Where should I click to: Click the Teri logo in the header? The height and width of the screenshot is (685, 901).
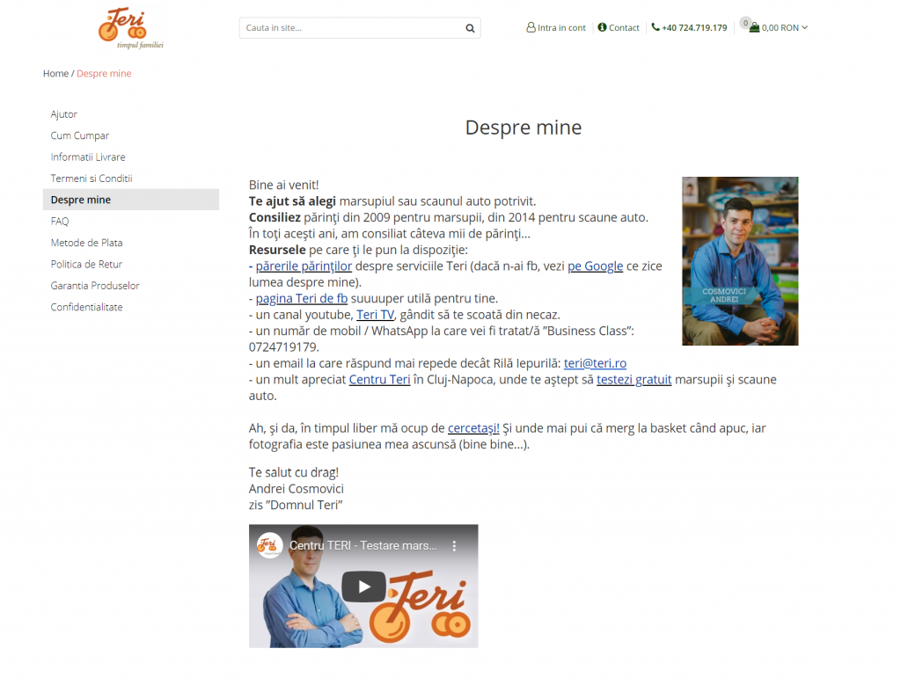coord(130,27)
